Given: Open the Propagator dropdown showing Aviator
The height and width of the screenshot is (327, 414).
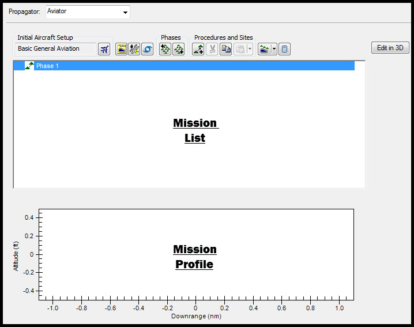Looking at the screenshot, I should [x=88, y=12].
